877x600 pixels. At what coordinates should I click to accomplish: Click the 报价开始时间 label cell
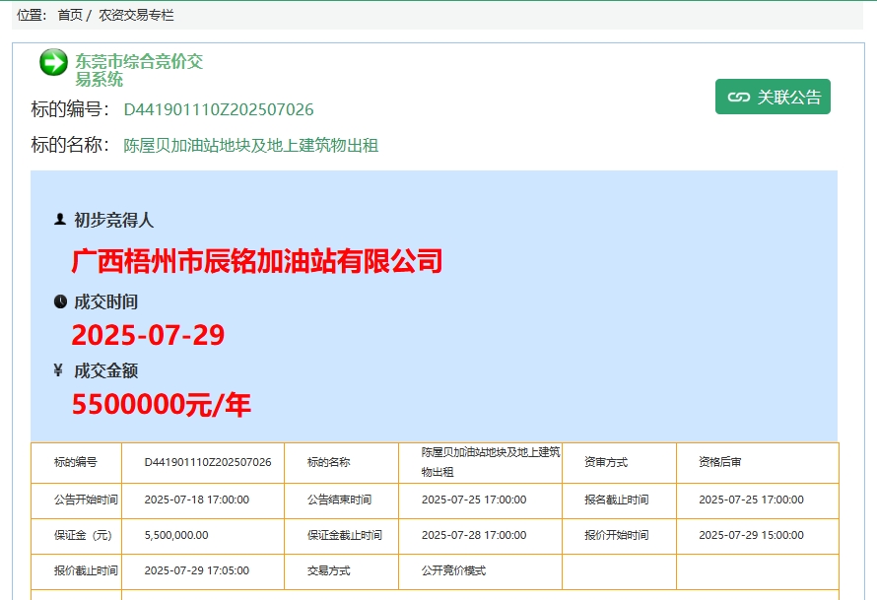[619, 536]
